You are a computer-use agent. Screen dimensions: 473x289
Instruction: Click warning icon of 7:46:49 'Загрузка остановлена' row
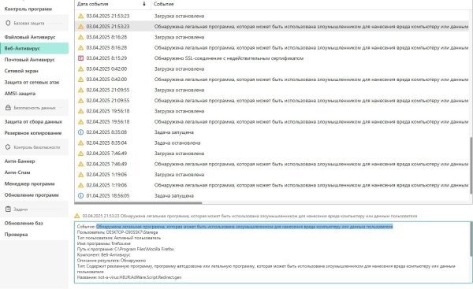click(81, 154)
